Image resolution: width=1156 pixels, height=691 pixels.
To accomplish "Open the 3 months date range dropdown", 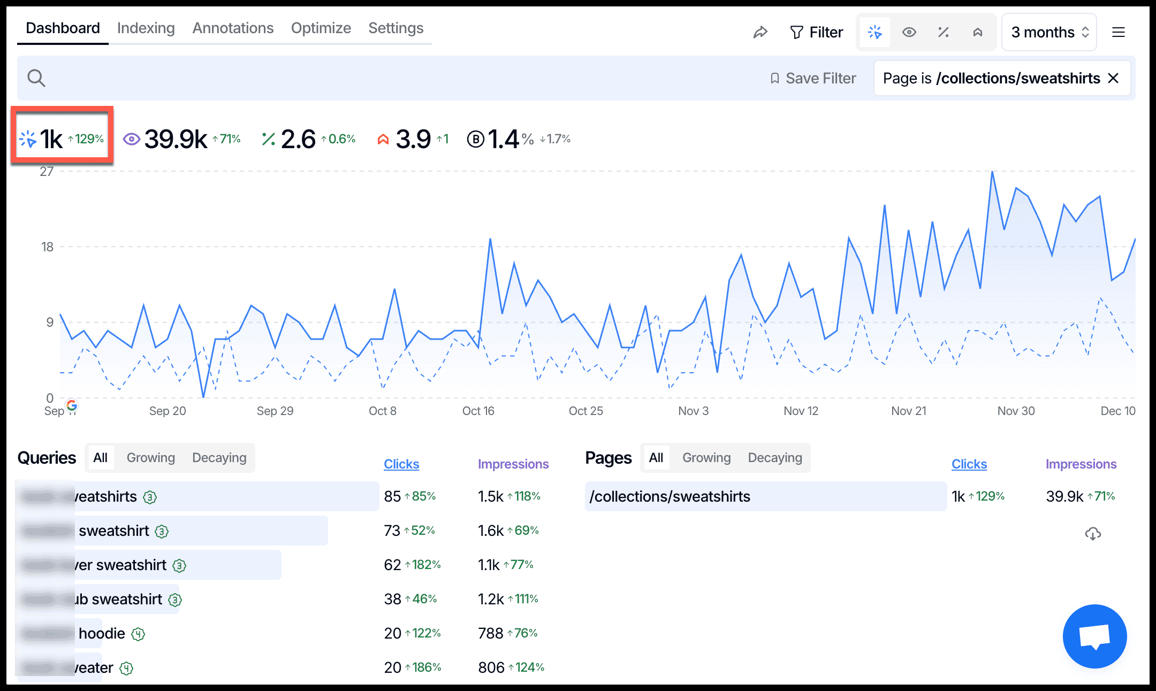I will click(1049, 33).
